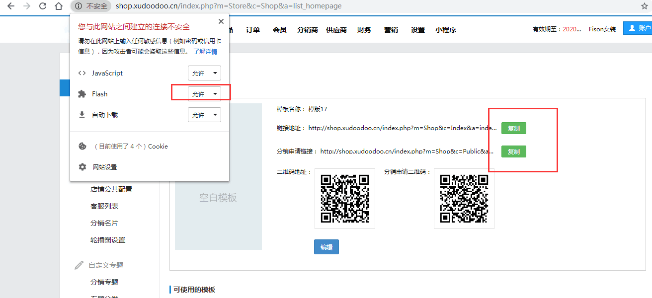Click the blue 编辑 button

point(326,247)
